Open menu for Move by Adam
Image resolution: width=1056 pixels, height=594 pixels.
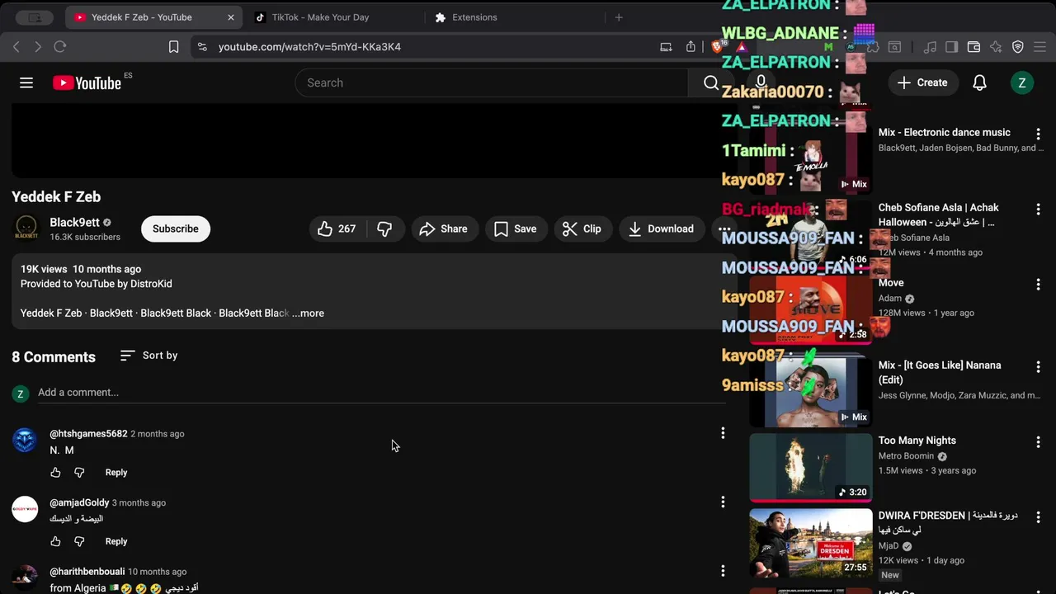coord(1038,285)
